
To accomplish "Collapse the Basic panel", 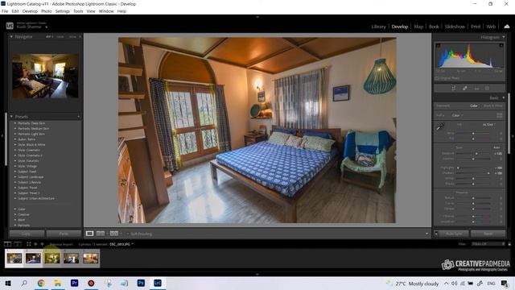I will pos(503,97).
